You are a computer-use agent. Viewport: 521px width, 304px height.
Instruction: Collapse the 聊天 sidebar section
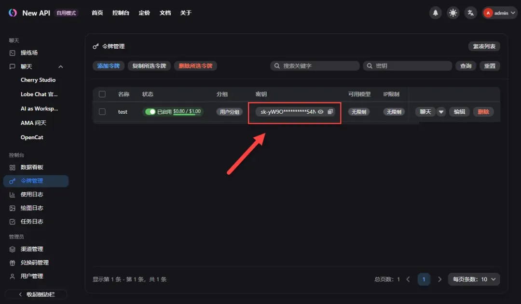pos(60,66)
